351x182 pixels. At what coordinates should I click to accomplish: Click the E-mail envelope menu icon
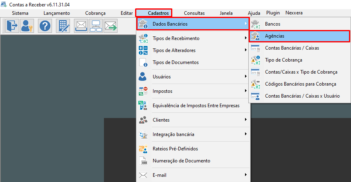[143, 175]
